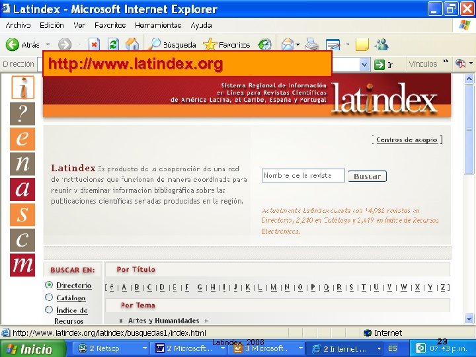Screen dimensions: 476x357
Task: Click the brown 'n' sidebar tile
Action: coord(22,164)
